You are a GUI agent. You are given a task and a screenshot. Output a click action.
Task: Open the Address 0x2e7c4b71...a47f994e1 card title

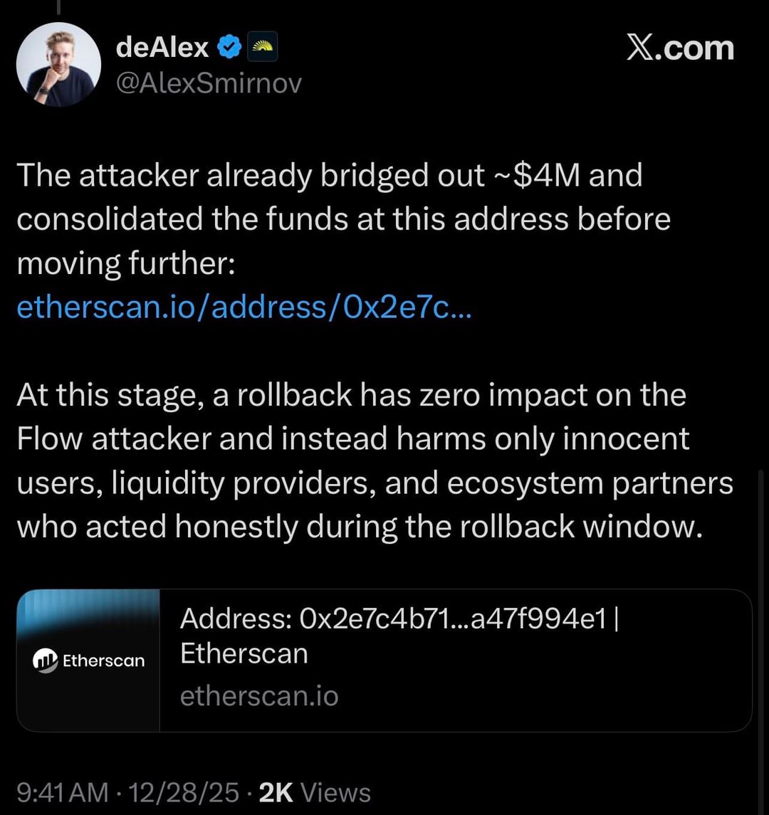[399, 618]
